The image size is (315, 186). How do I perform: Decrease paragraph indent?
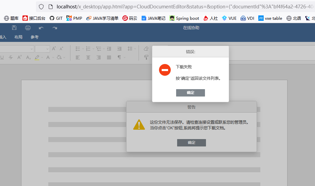tap(109, 49)
